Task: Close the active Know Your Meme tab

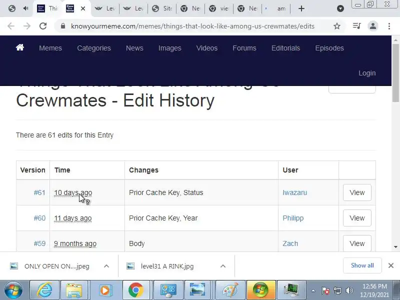Action: 83,8
